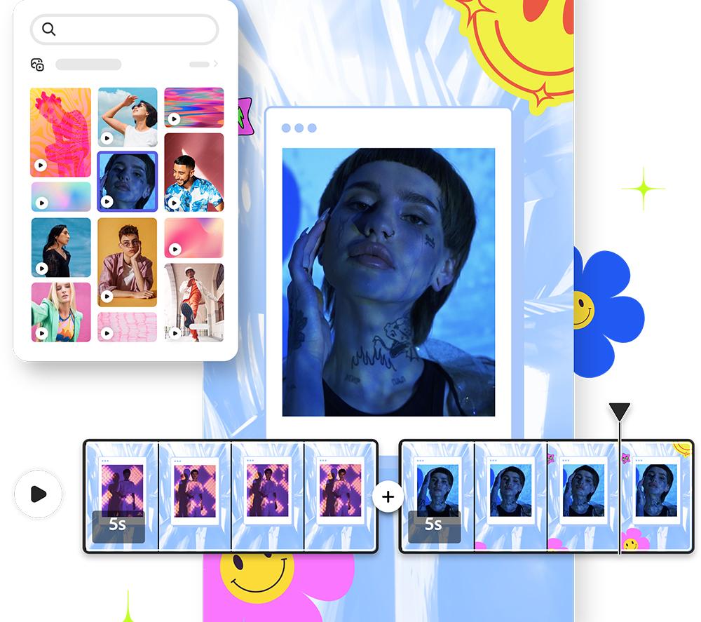Expand the chevron arrow beside the media header

(215, 64)
